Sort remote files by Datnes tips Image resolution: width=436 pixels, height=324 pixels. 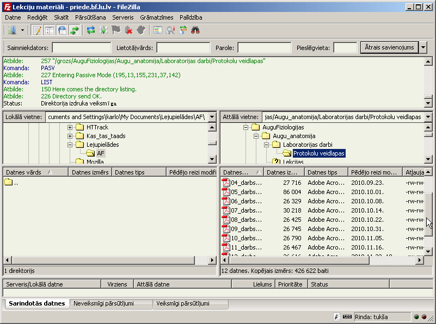(x=326, y=172)
